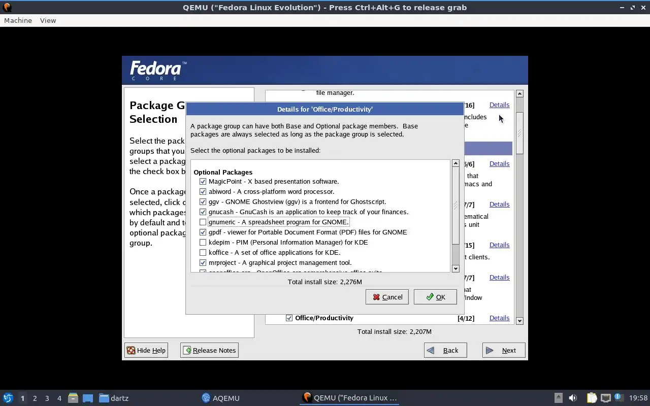Open the dartz folder taskbar entry
The image size is (650, 406).
(114, 398)
